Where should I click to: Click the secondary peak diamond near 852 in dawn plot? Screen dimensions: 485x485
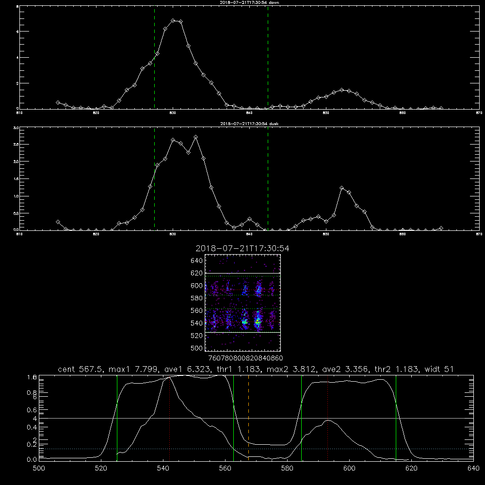point(341,90)
